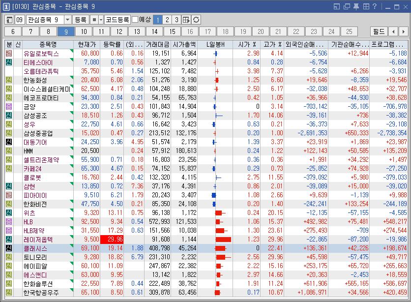Click the refresh icon in toolbar
Viewport: 411px width, 302px height.
click(x=196, y=20)
